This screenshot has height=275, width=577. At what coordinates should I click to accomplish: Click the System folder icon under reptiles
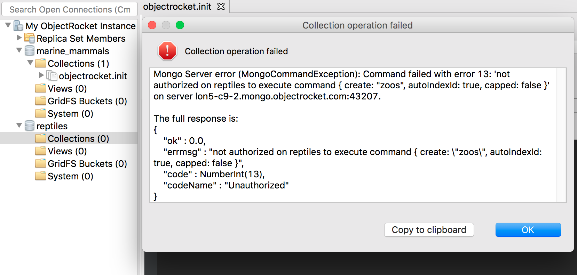coord(40,176)
